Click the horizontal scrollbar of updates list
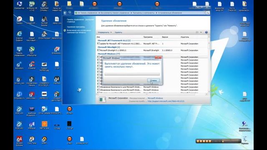Viewport: 267px width, 150px height. click(151, 94)
